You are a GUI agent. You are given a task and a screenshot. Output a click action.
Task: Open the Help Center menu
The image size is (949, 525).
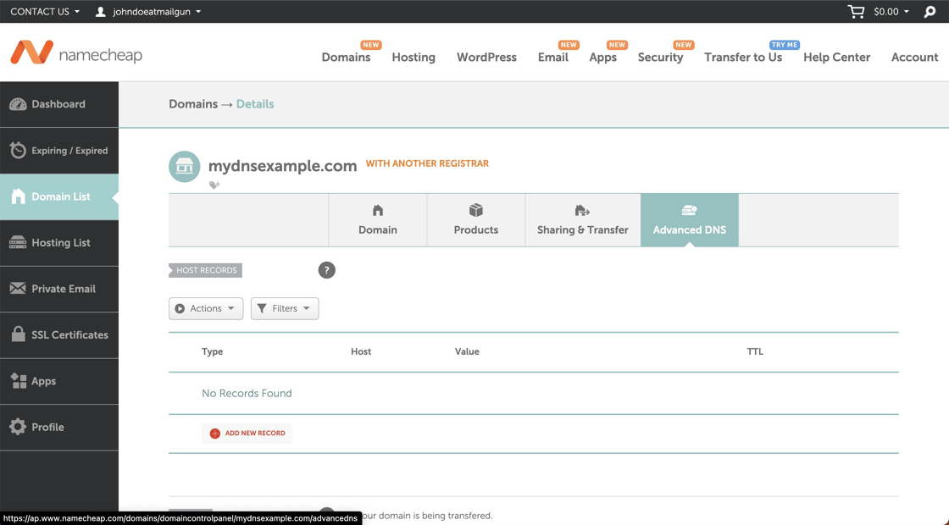click(x=836, y=57)
